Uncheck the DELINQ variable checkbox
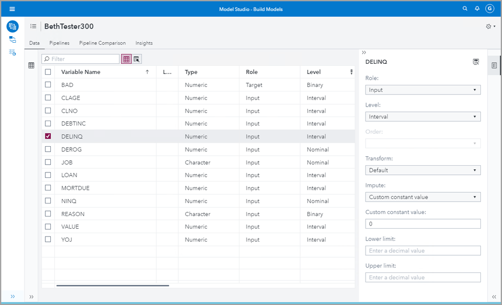The width and height of the screenshot is (502, 305). click(x=48, y=136)
